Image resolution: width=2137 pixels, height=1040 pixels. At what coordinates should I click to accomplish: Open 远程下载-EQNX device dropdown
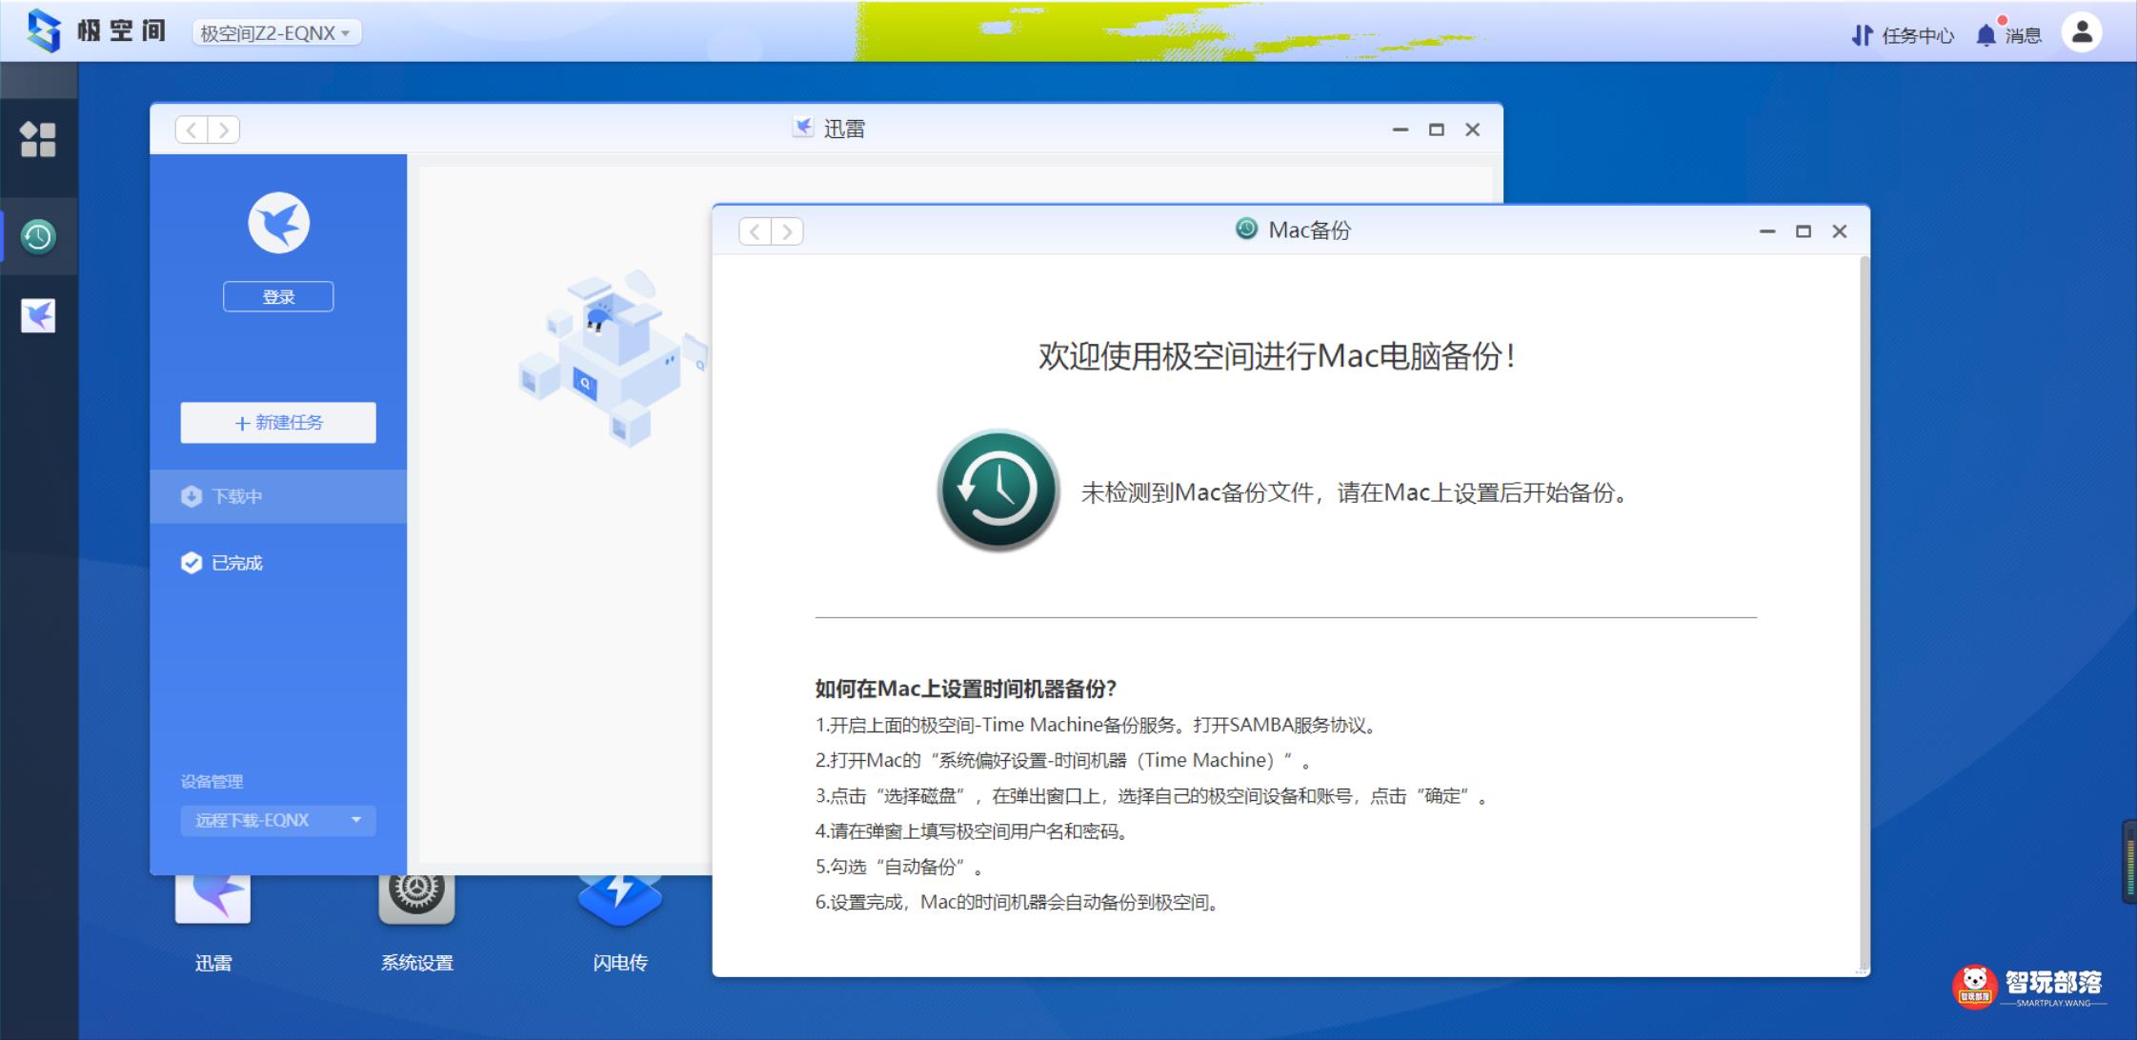pos(278,820)
